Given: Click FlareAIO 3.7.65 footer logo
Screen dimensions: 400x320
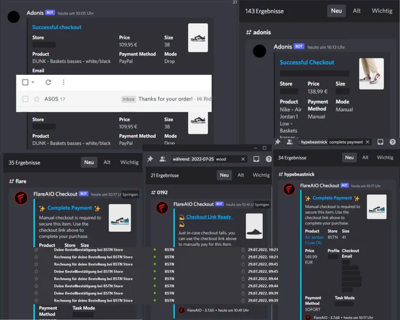Looking at the screenshot, I should 182,311.
